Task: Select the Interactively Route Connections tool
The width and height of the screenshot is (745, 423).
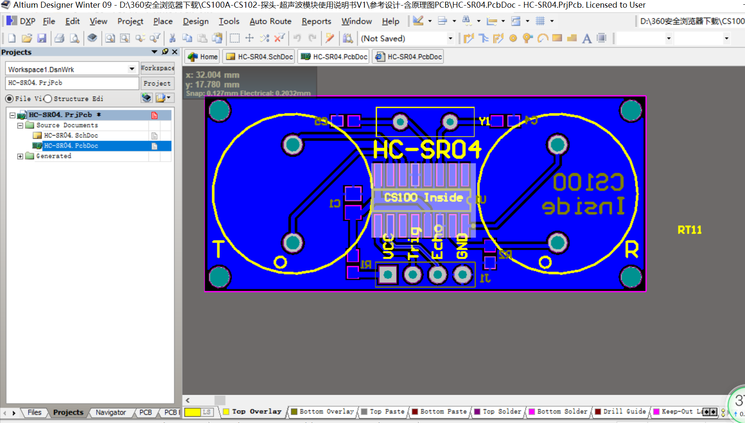Action: (x=469, y=38)
